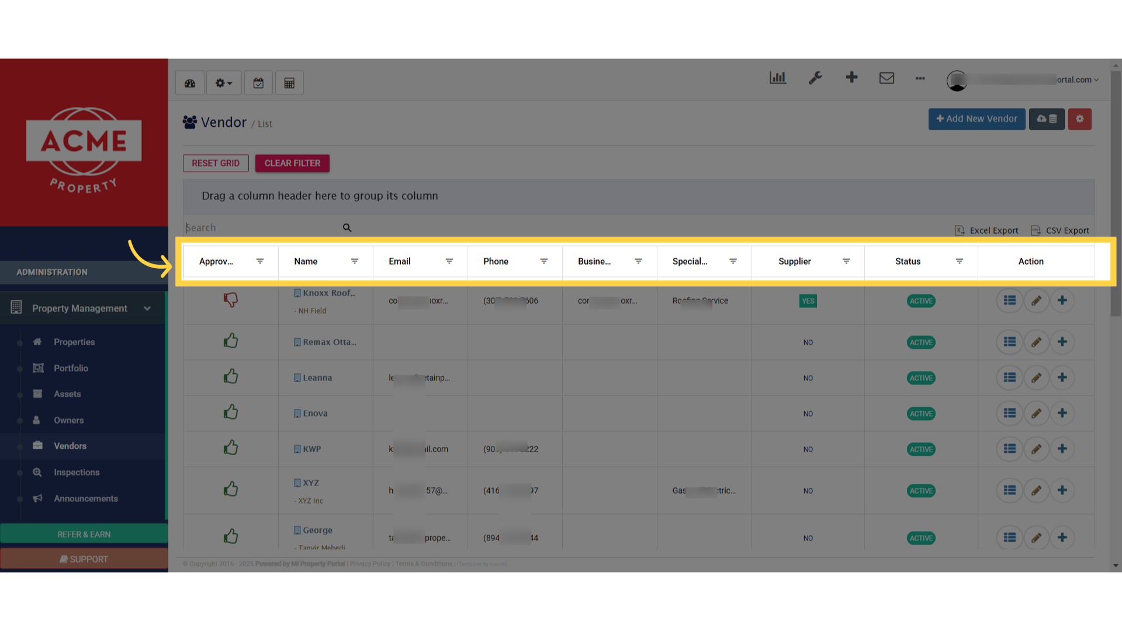
Task: Click plus icon in KWP row
Action: coord(1062,449)
